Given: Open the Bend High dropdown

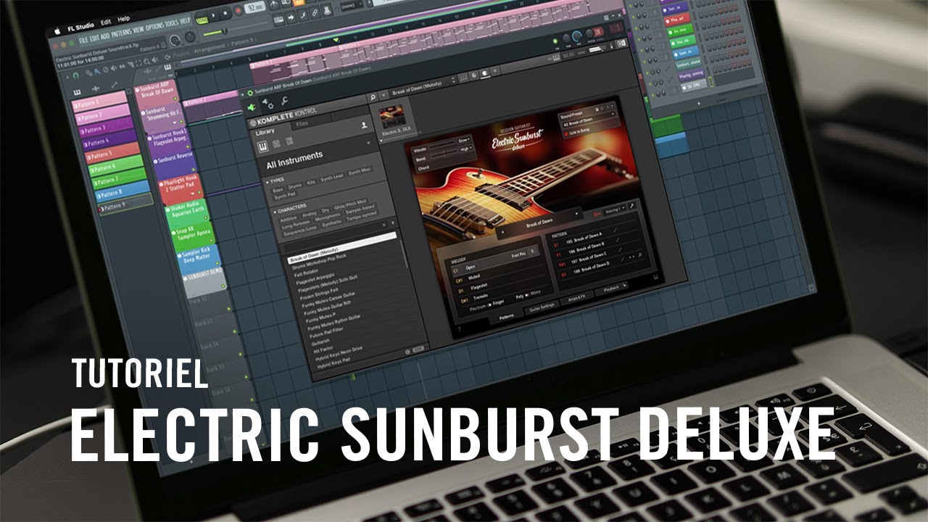Looking at the screenshot, I should tap(466, 148).
